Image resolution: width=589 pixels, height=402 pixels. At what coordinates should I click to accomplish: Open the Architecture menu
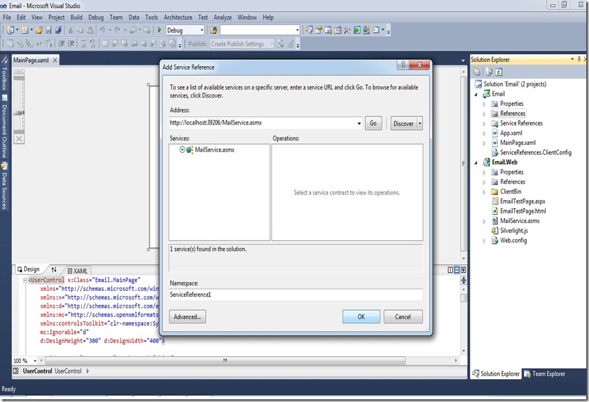point(177,18)
